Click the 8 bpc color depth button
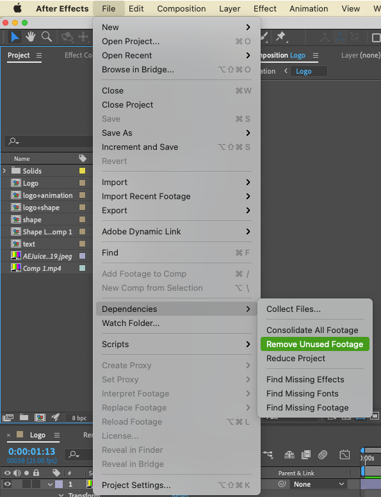The height and width of the screenshot is (497, 381). (x=79, y=418)
